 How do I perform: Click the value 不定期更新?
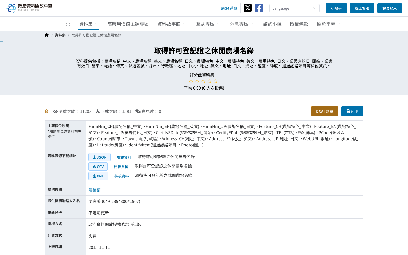99,213
